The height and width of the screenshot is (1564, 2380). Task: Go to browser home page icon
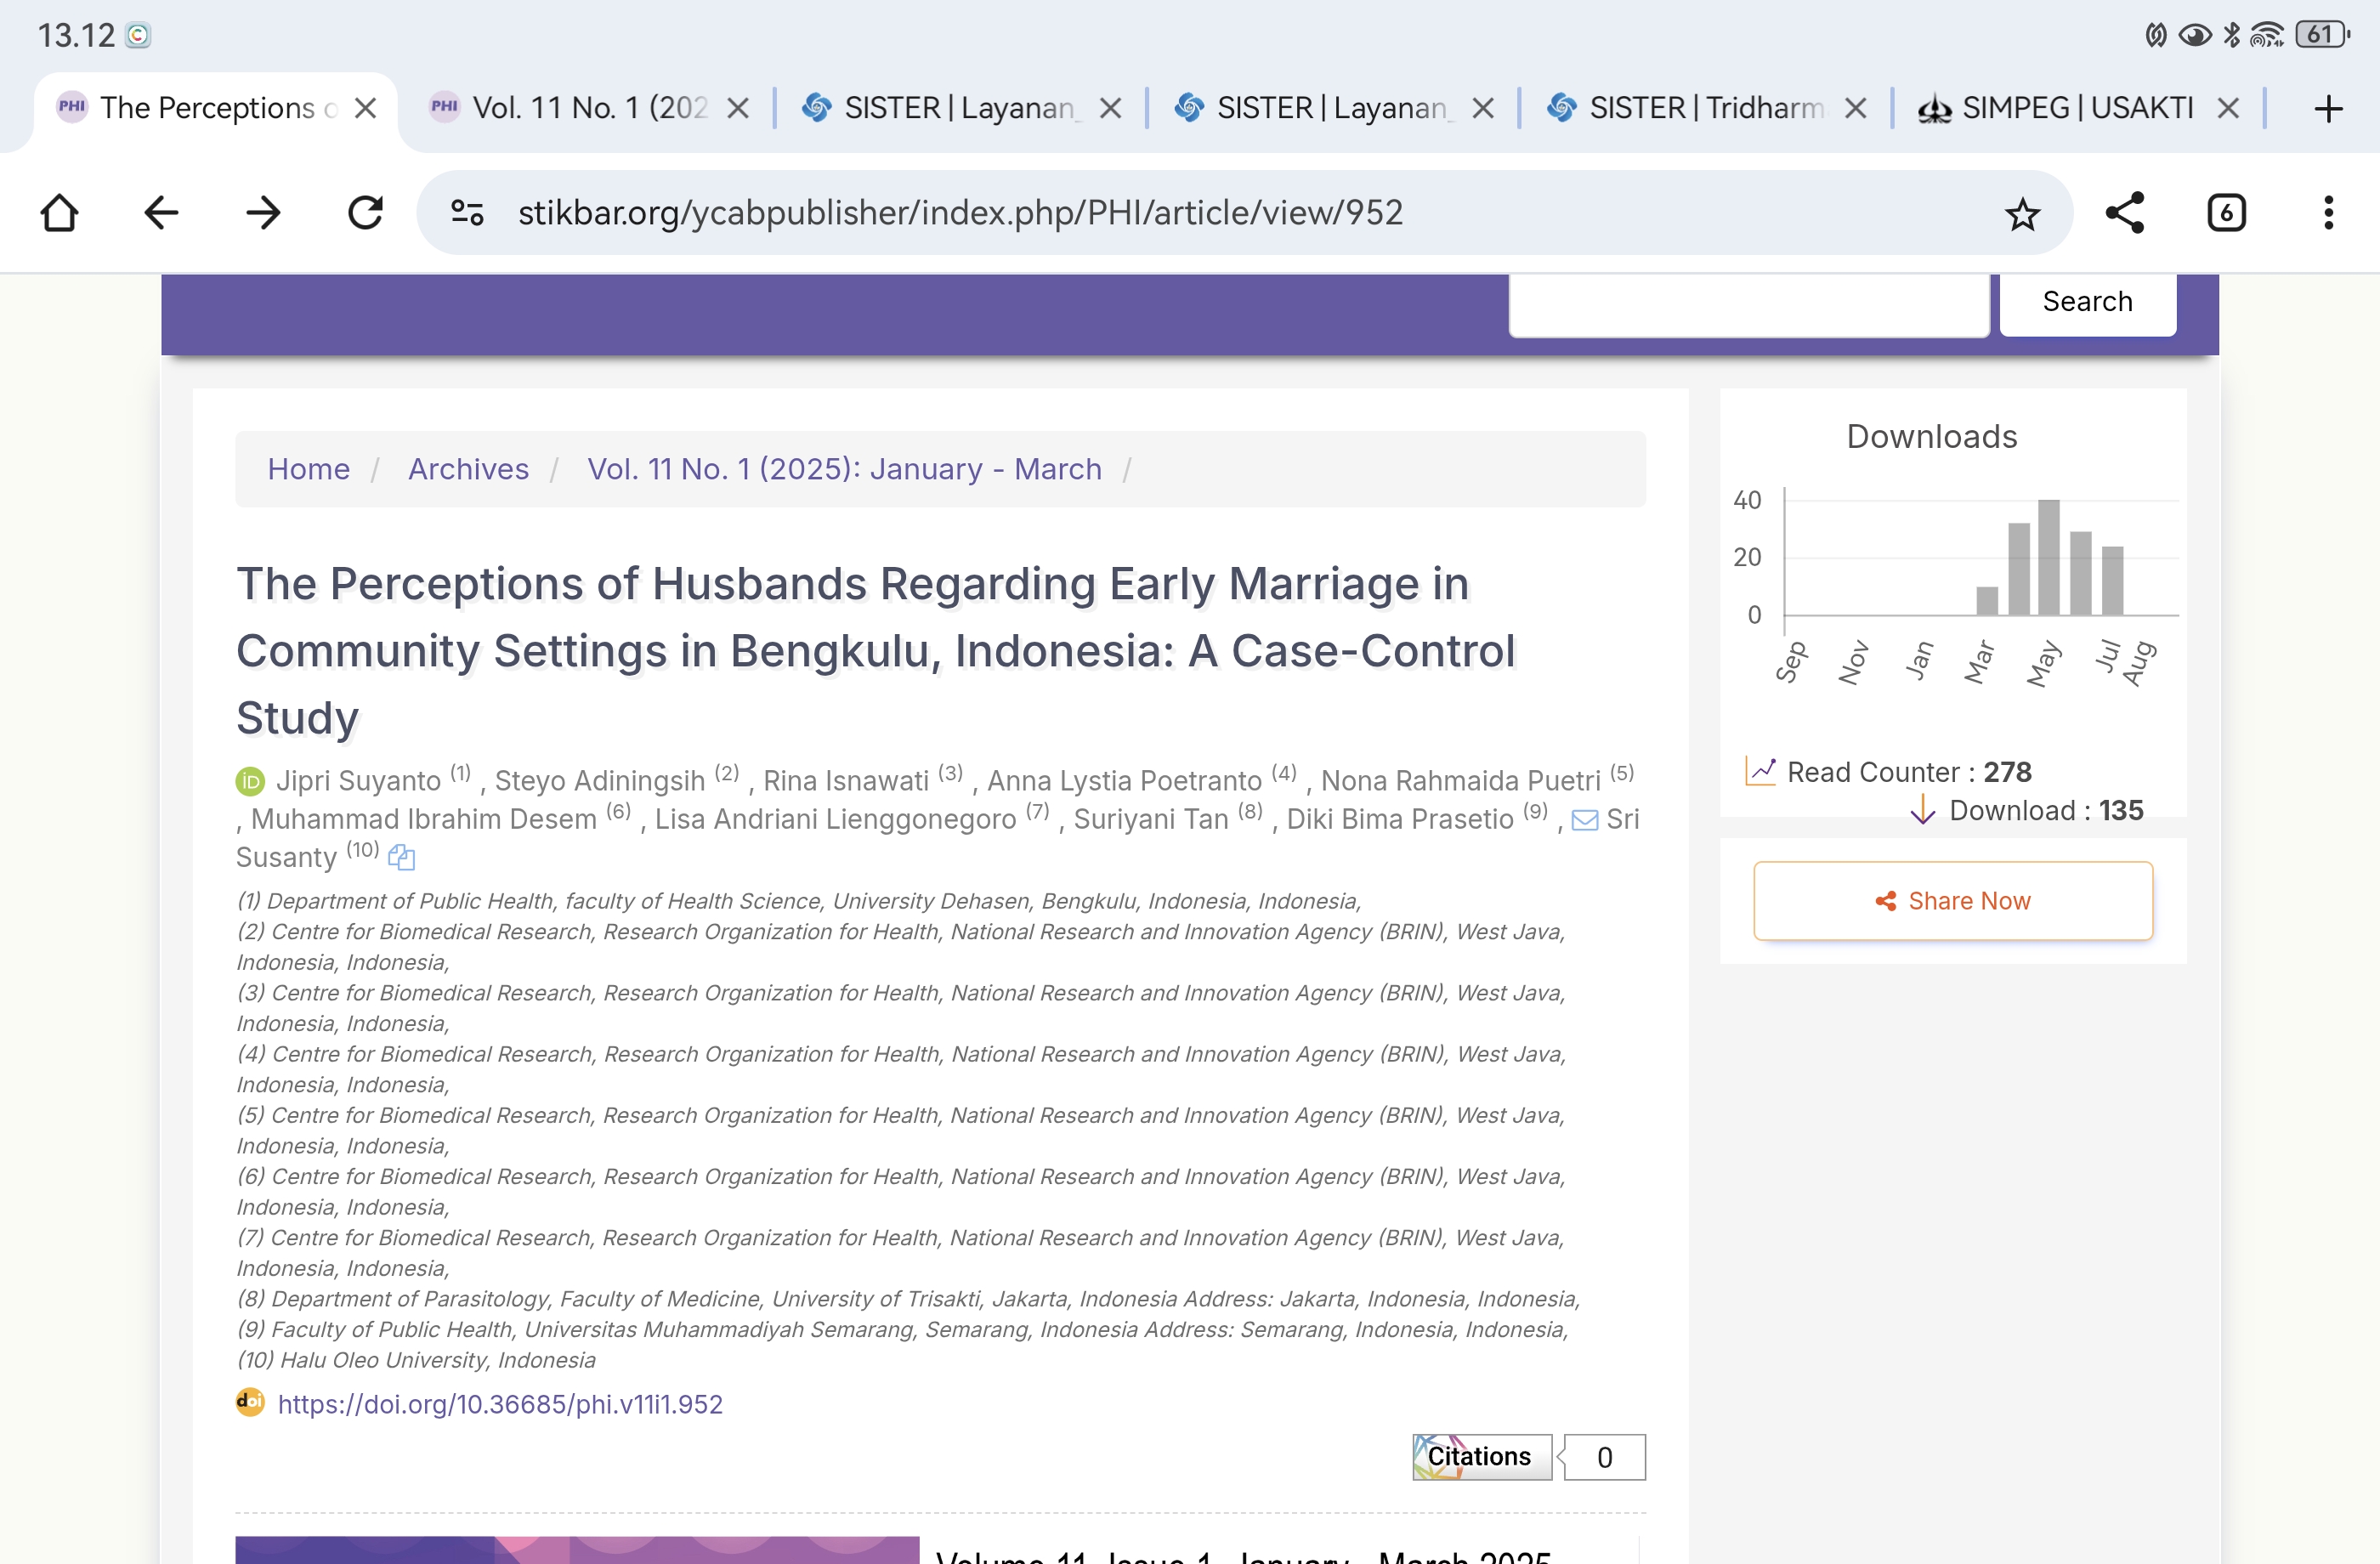[59, 212]
